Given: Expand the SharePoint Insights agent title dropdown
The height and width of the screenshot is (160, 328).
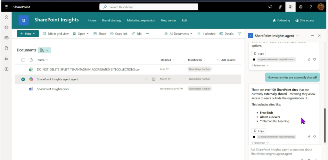Looking at the screenshot, I should pos(298,36).
